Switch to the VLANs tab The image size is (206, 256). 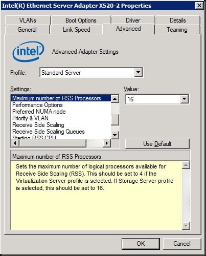28,20
